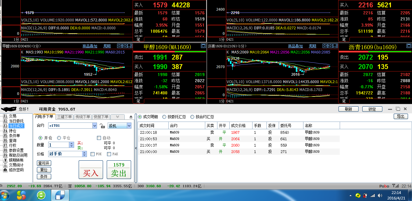The height and width of the screenshot is (201, 412).
Task: Open the 合约 c1701 dropdown
Action: (95, 126)
